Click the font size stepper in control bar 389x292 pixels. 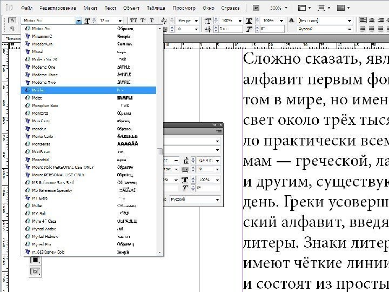tap(94, 21)
